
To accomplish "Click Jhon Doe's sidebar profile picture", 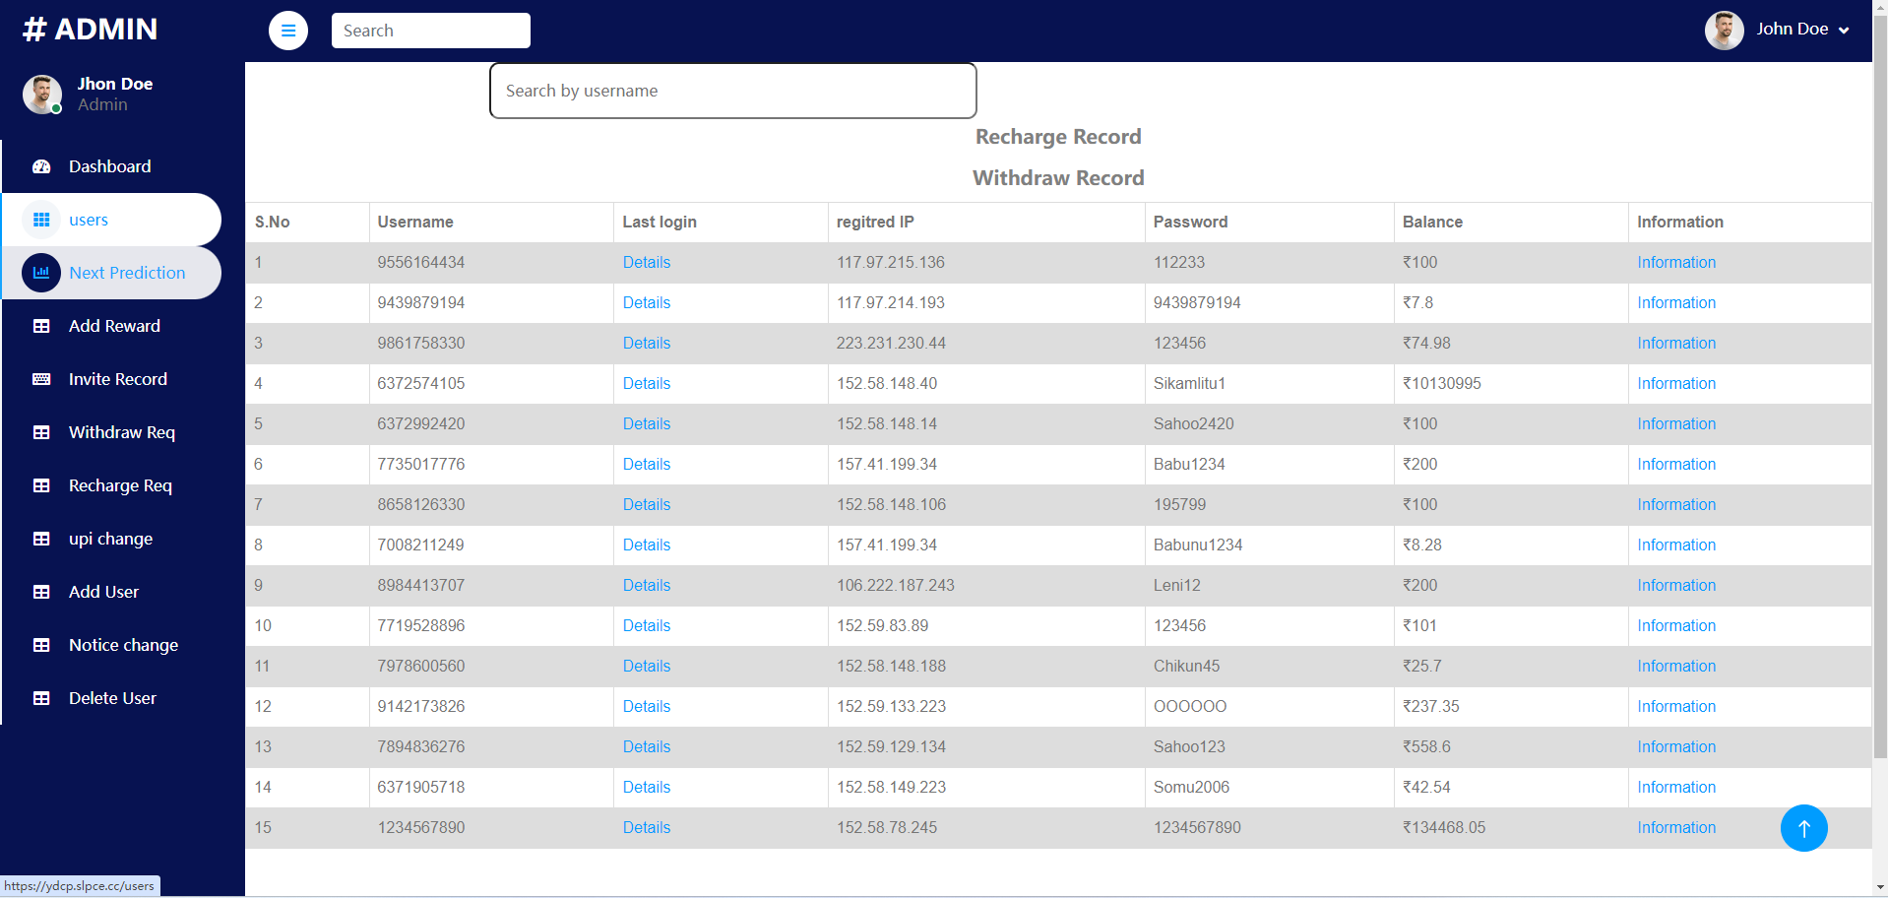I will pos(41,95).
